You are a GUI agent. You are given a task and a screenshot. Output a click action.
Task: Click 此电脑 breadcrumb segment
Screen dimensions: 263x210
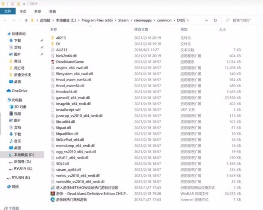pyautogui.click(x=45, y=20)
